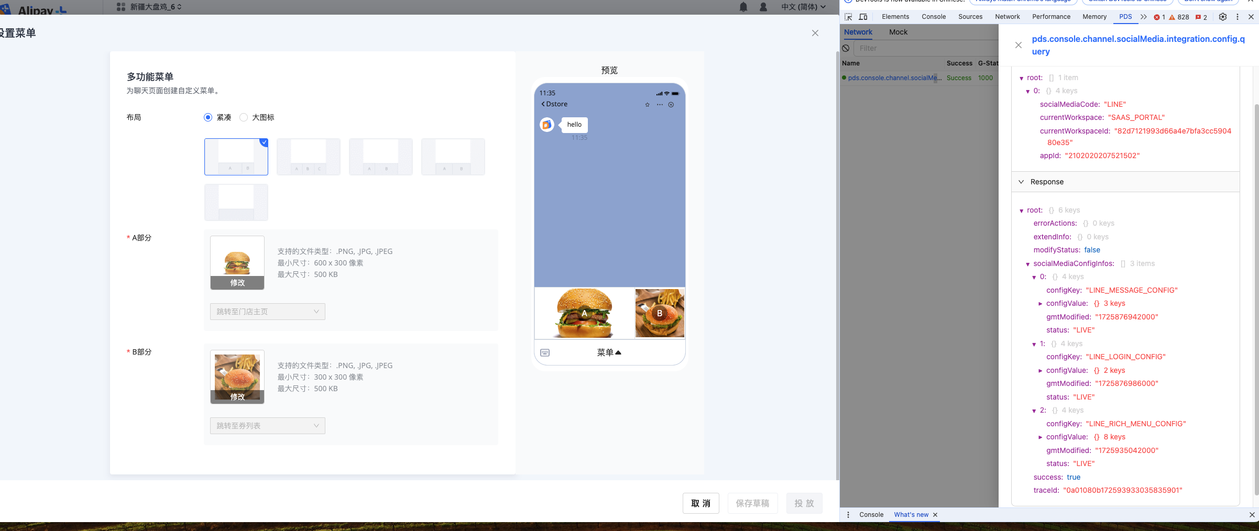Expand configValue 2 keys node
Screen dimensions: 1259x531
click(x=1041, y=371)
